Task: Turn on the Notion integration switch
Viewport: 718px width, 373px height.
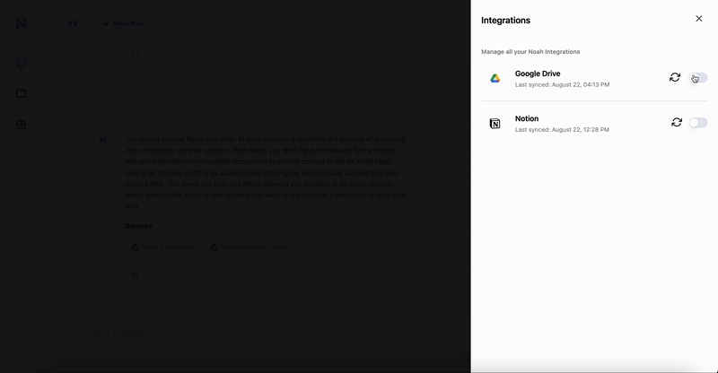Action: click(x=698, y=123)
